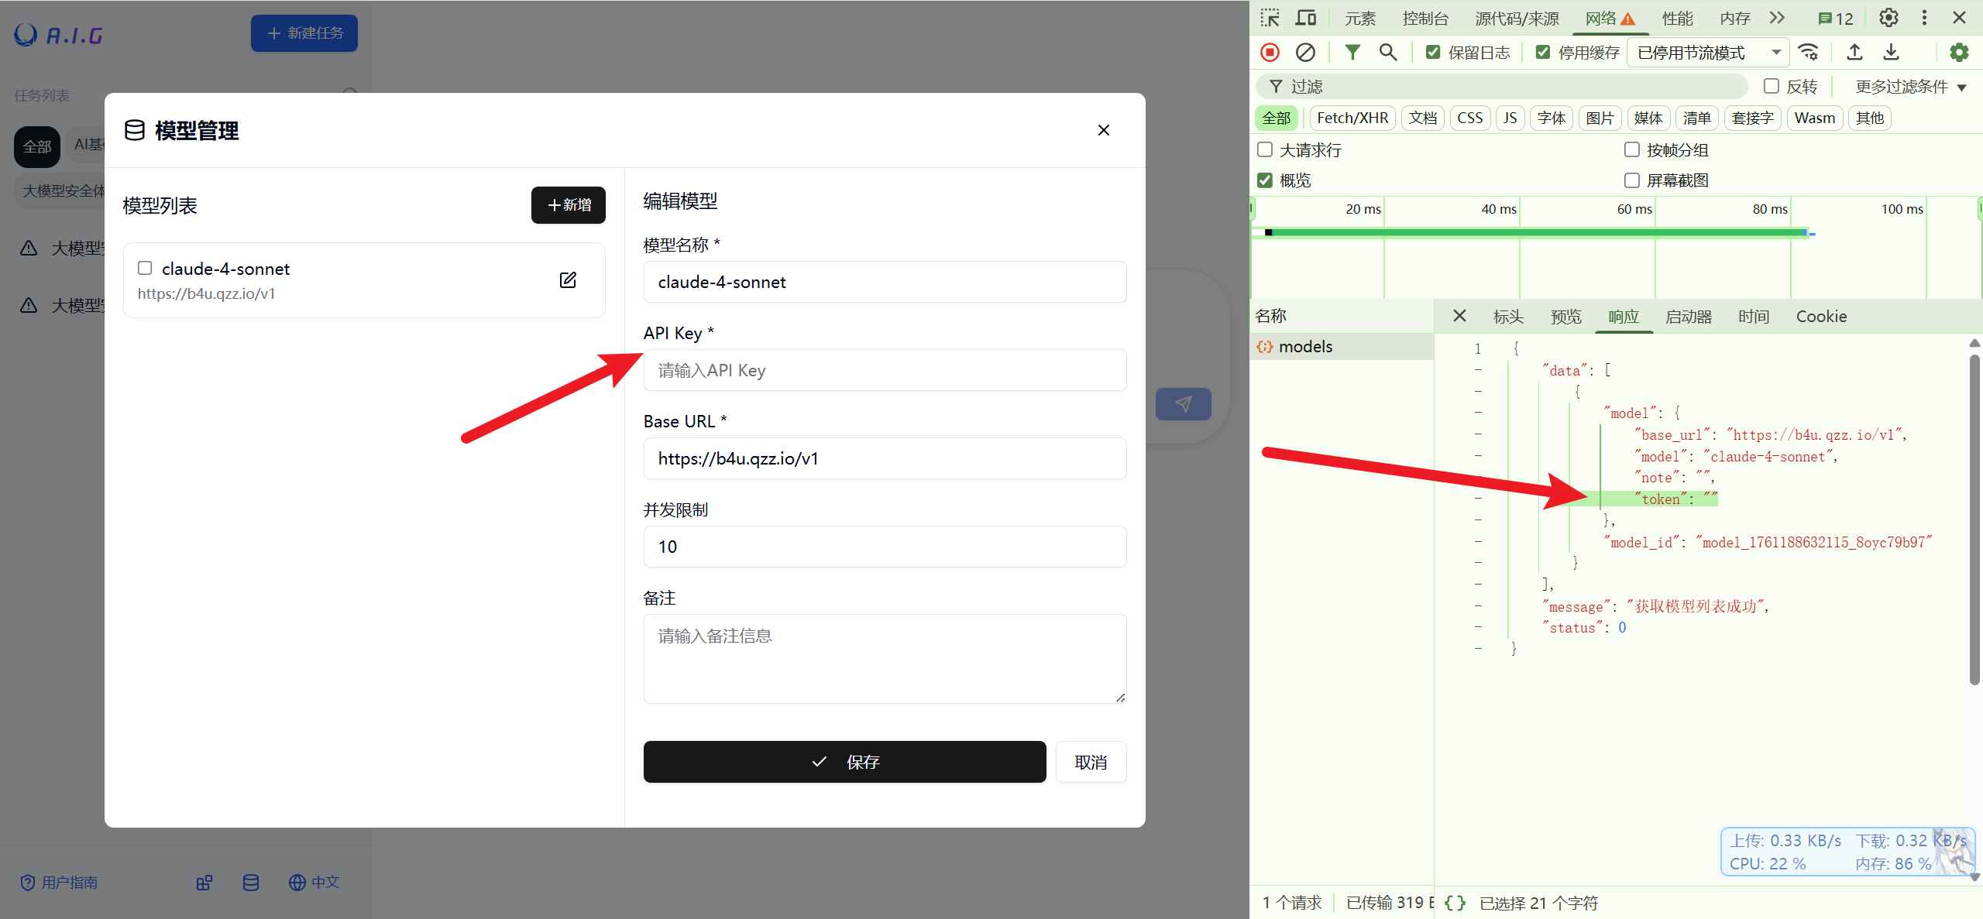Open DevTools settings gear icon
Image resolution: width=1983 pixels, height=919 pixels.
pos(1888,18)
